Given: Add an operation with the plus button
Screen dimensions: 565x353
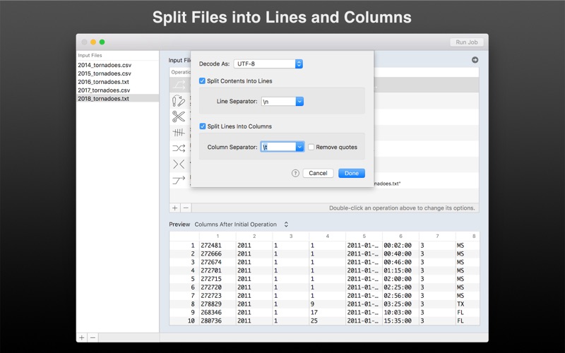Looking at the screenshot, I should point(174,208).
